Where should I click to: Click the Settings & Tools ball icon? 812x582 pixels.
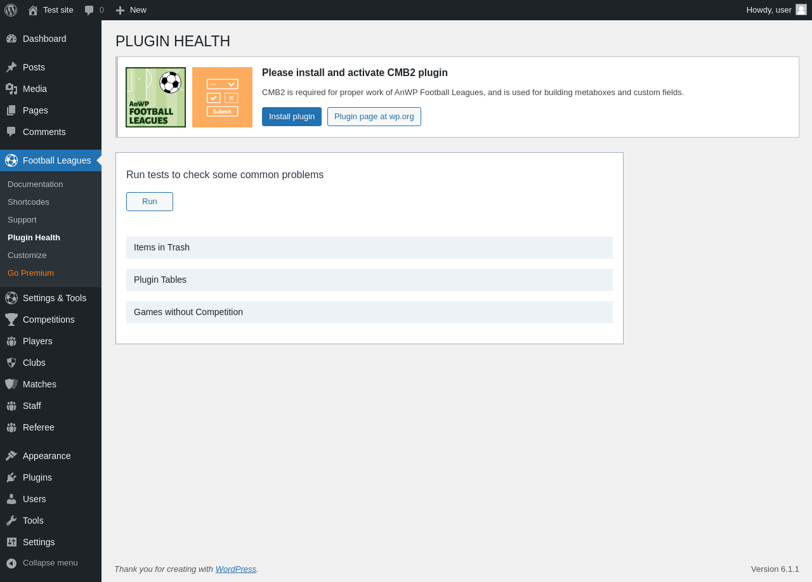pos(11,298)
